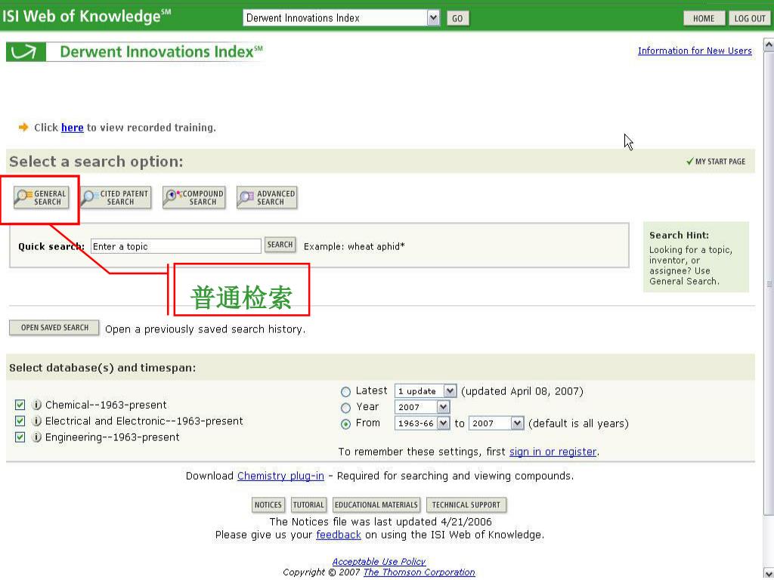Open Advanced Search option
The image size is (774, 580).
click(267, 198)
